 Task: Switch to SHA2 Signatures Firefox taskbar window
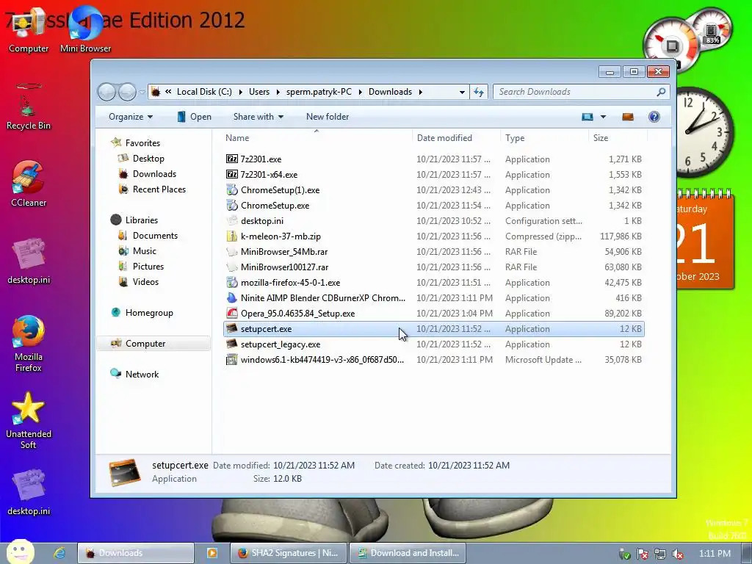click(289, 553)
